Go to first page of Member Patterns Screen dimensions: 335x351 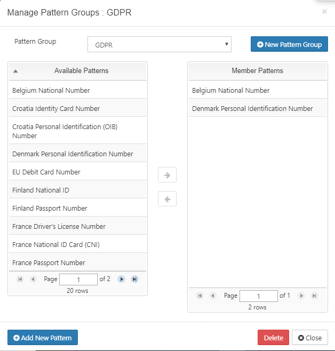click(x=200, y=296)
